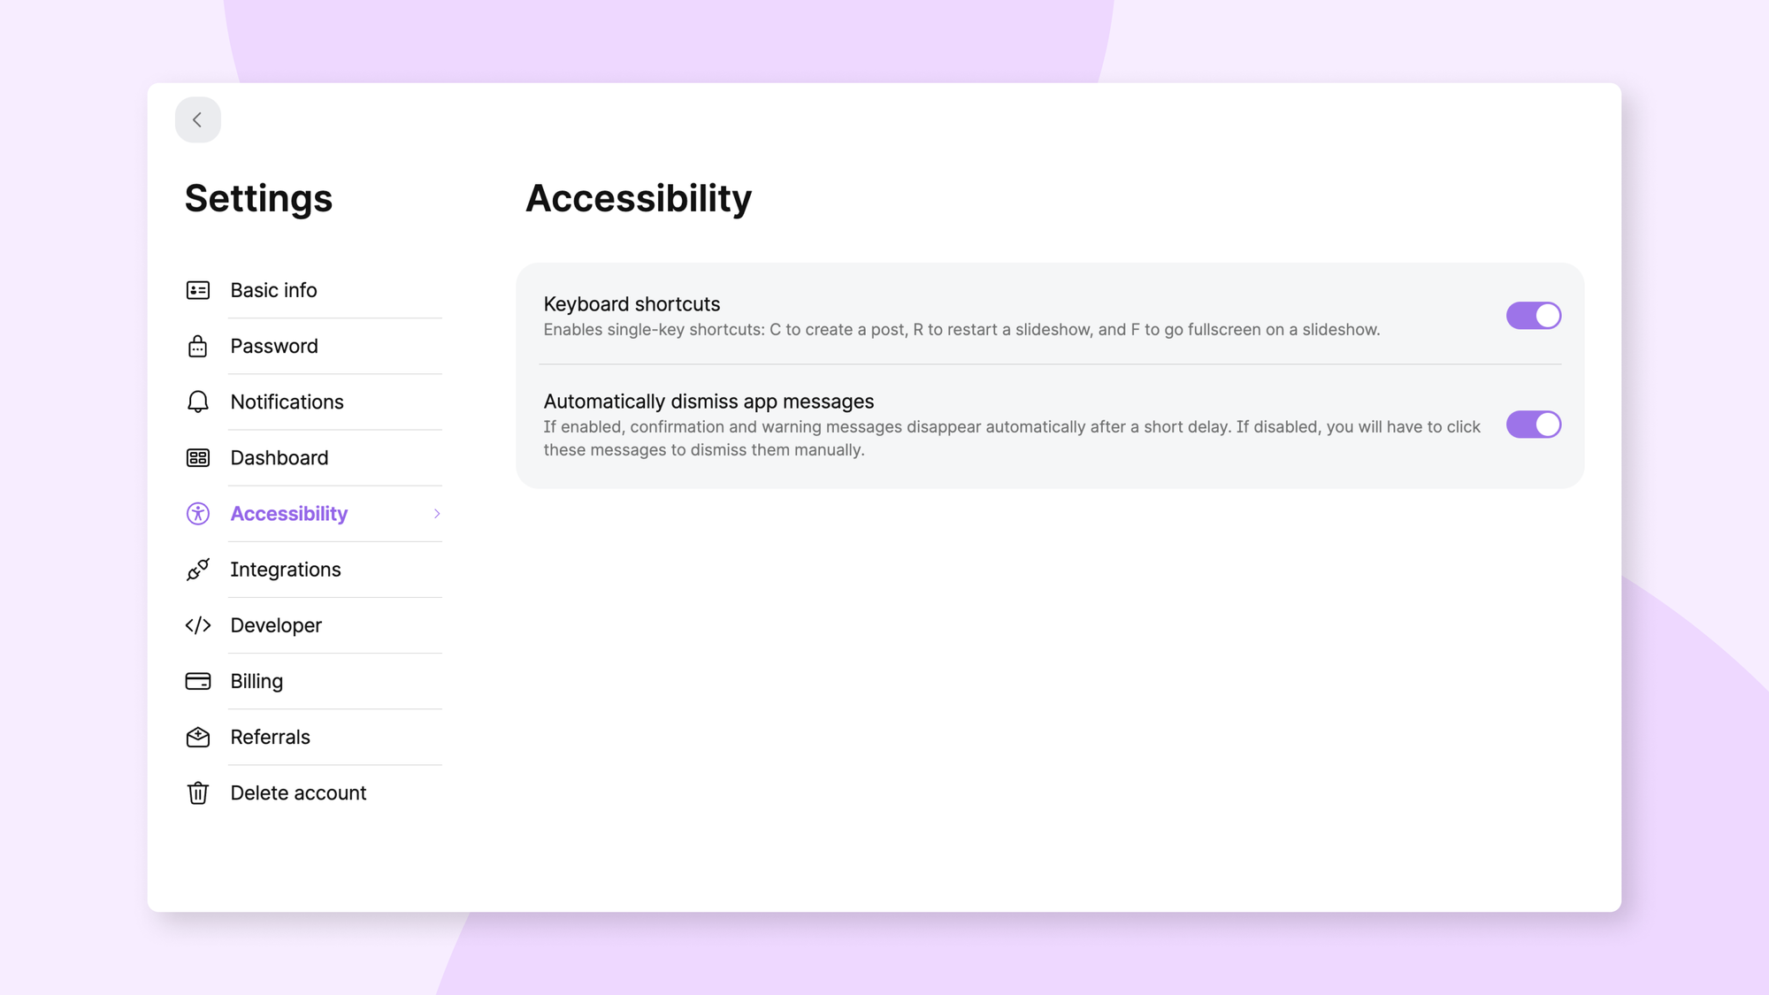Screen dimensions: 1769x995
Task: Click the Basic info card icon
Action: tap(198, 289)
